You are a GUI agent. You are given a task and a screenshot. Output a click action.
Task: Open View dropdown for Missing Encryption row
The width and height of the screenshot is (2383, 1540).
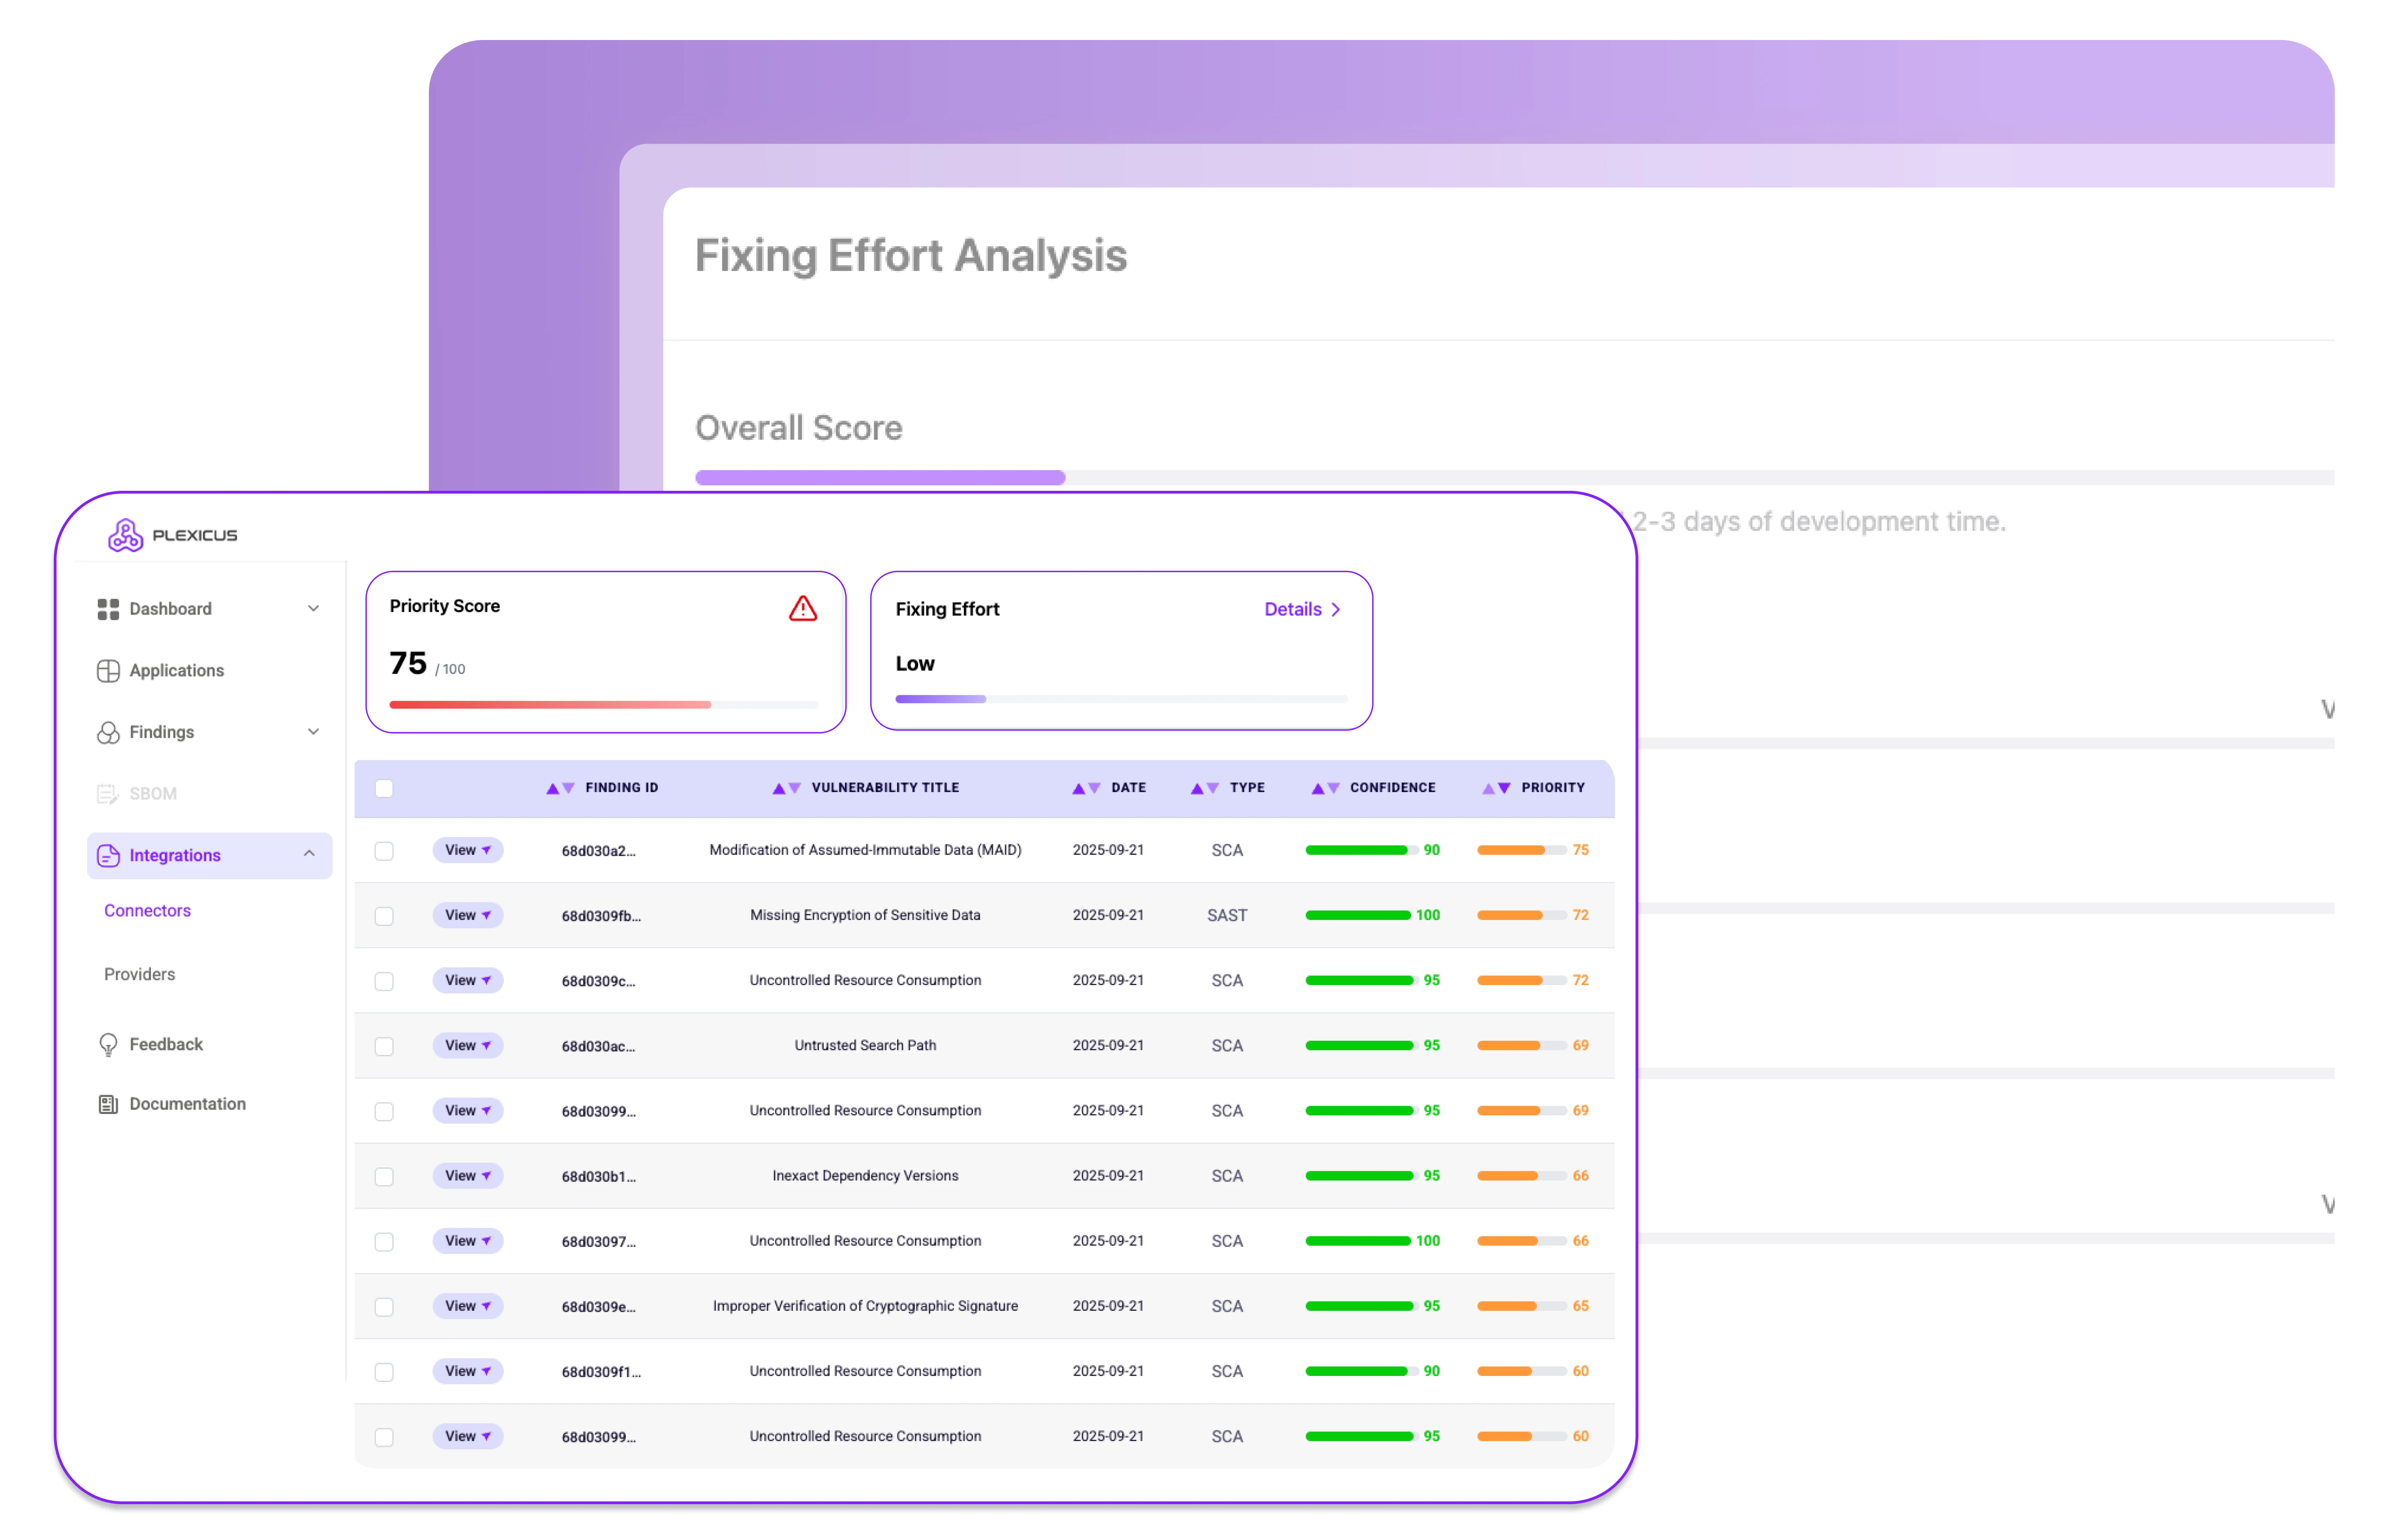click(467, 915)
